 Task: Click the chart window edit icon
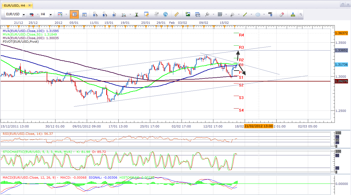coord(146,14)
